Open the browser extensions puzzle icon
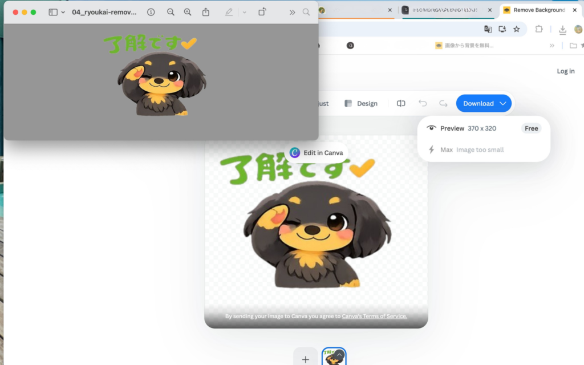Image resolution: width=584 pixels, height=365 pixels. (539, 29)
